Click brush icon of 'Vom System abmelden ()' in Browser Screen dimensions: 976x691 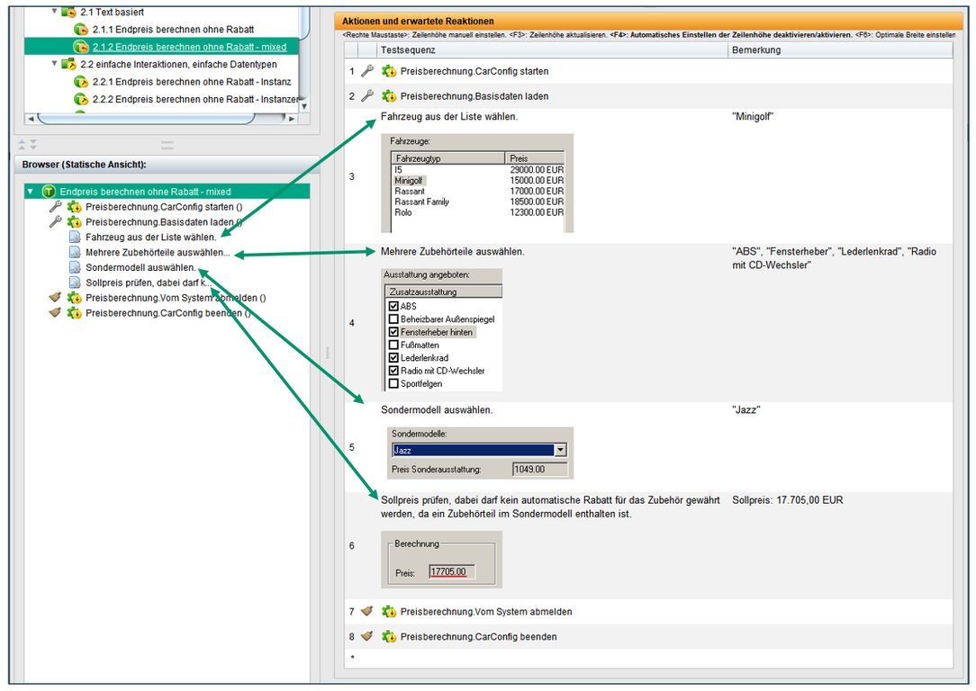coord(55,297)
